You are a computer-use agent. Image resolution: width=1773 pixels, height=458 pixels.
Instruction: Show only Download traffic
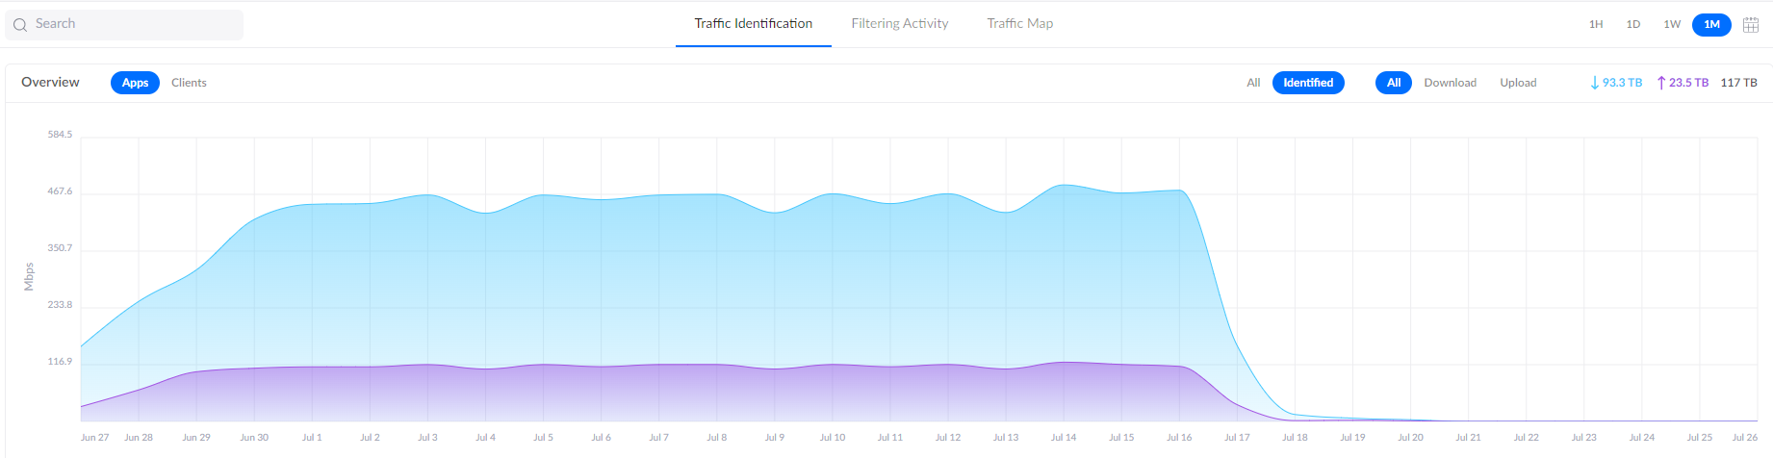tap(1450, 83)
